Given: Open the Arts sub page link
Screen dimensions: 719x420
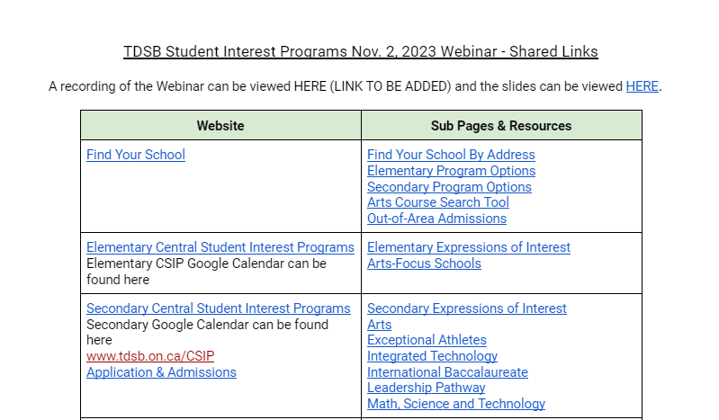Looking at the screenshot, I should point(379,325).
